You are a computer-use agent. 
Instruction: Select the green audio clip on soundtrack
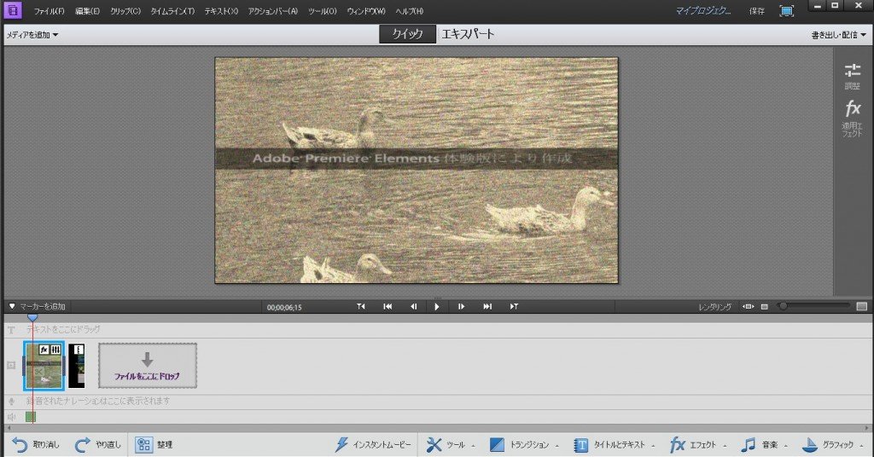pyautogui.click(x=31, y=417)
